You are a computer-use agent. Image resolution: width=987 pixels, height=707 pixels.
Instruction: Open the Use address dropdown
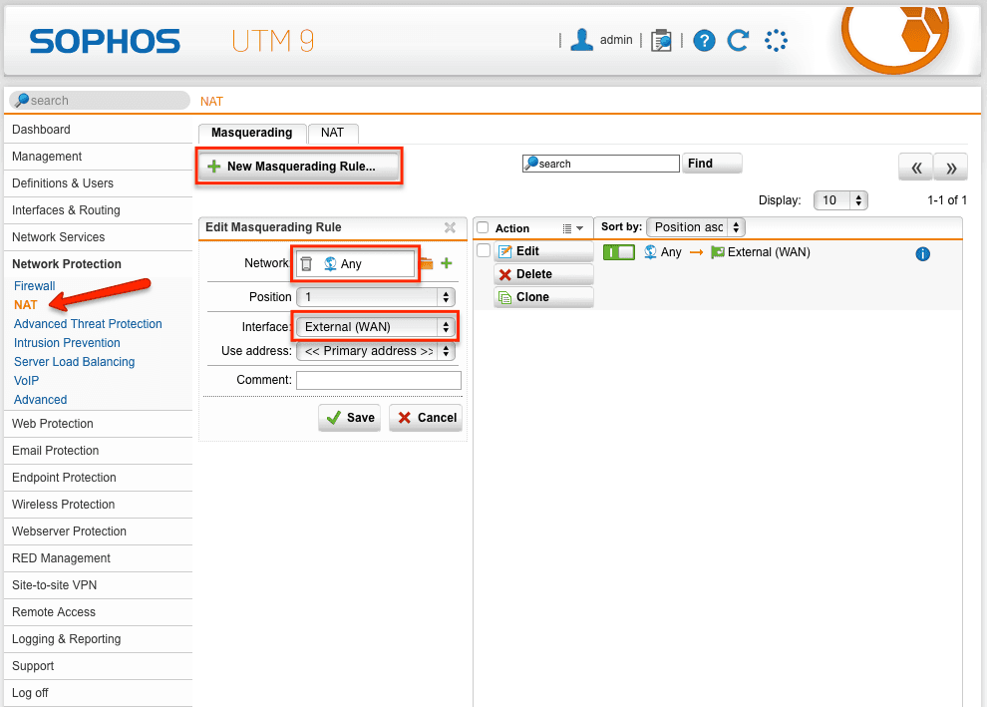376,351
